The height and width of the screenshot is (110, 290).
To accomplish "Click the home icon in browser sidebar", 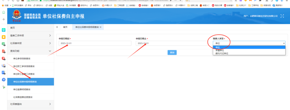I will 3,12.
